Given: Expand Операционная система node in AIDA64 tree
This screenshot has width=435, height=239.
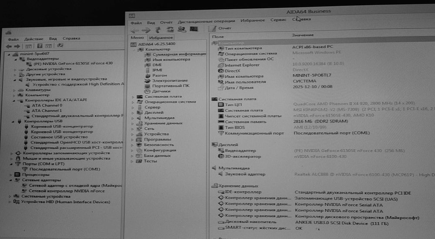Looking at the screenshot, I should (133, 102).
